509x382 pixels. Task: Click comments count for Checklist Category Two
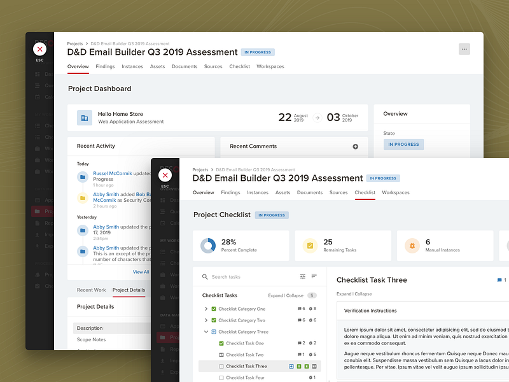click(x=301, y=320)
